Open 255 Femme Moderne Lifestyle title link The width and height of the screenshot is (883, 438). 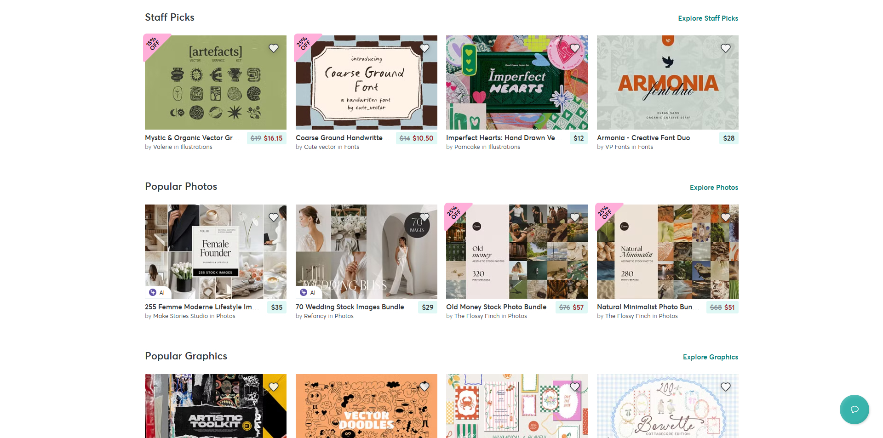point(202,307)
